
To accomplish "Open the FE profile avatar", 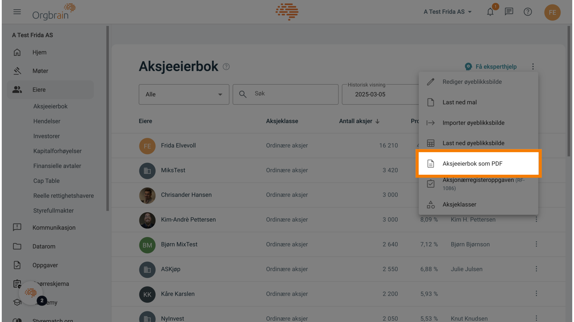I will (552, 13).
